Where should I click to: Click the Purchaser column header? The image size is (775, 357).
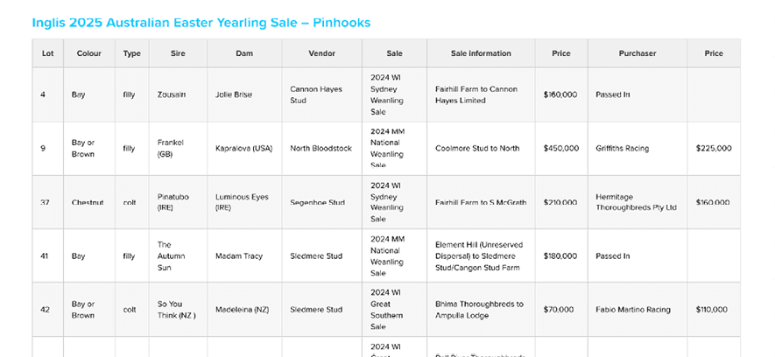637,53
